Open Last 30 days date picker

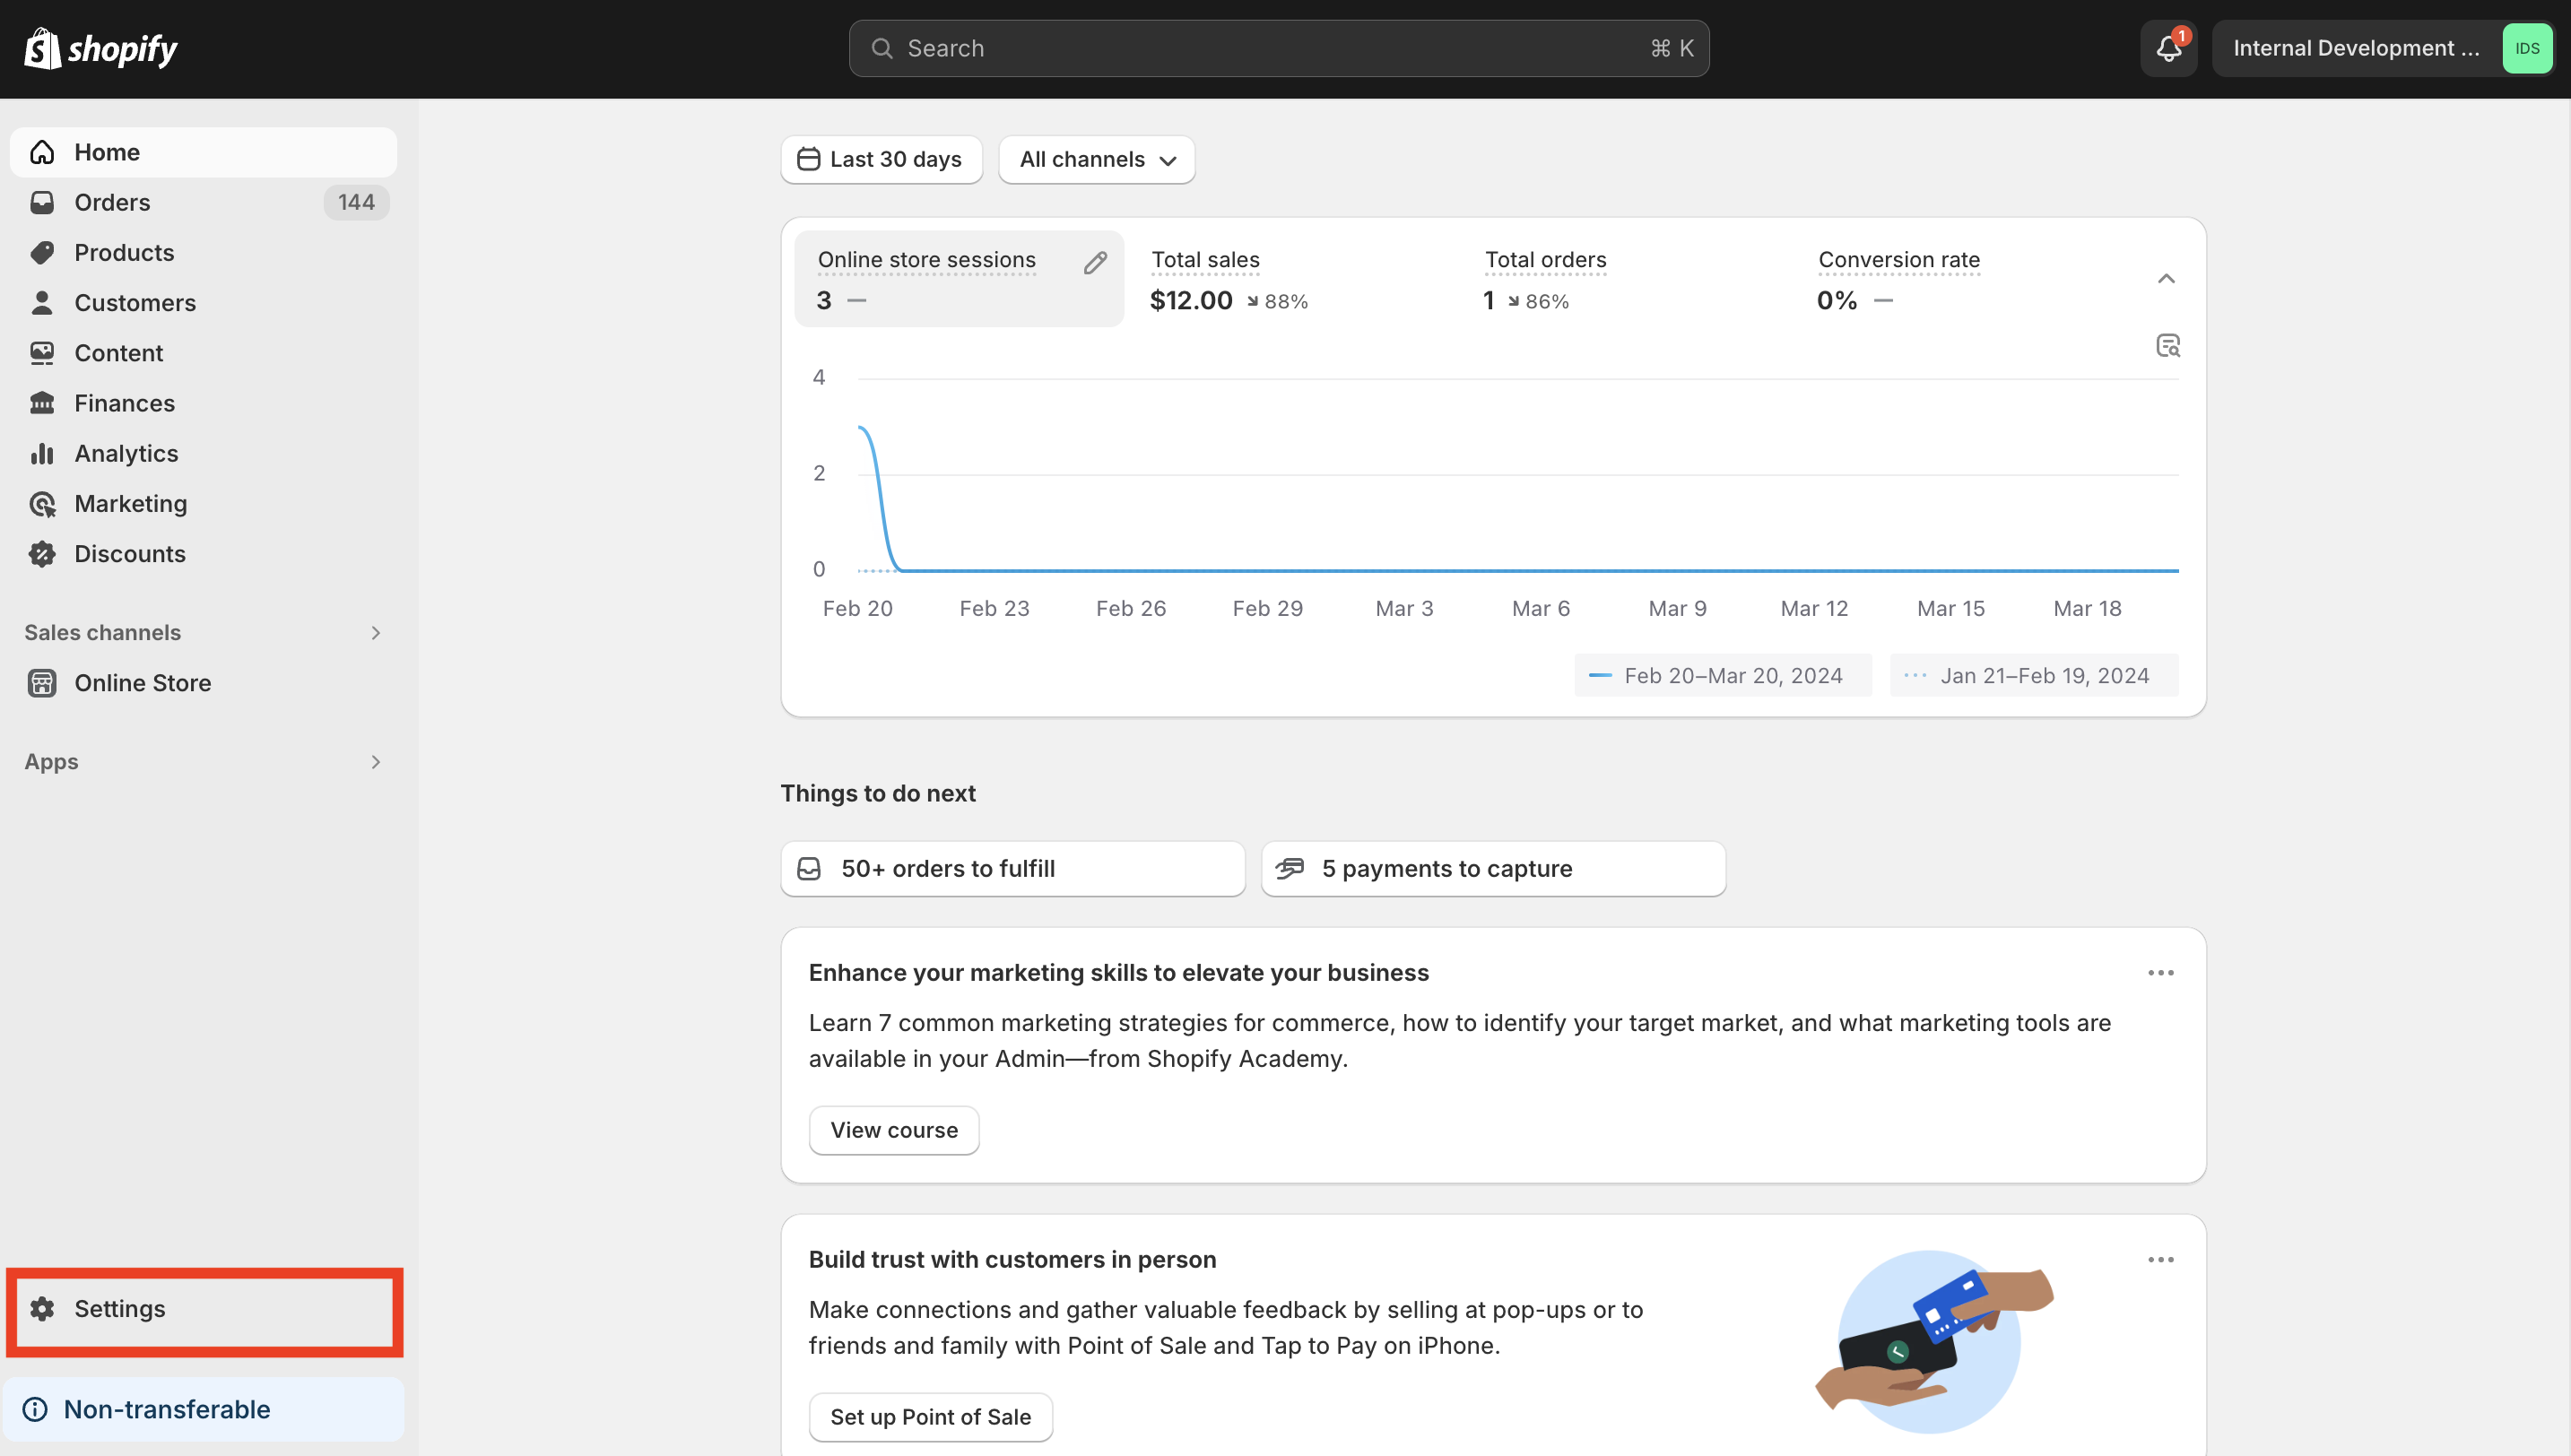pyautogui.click(x=881, y=159)
